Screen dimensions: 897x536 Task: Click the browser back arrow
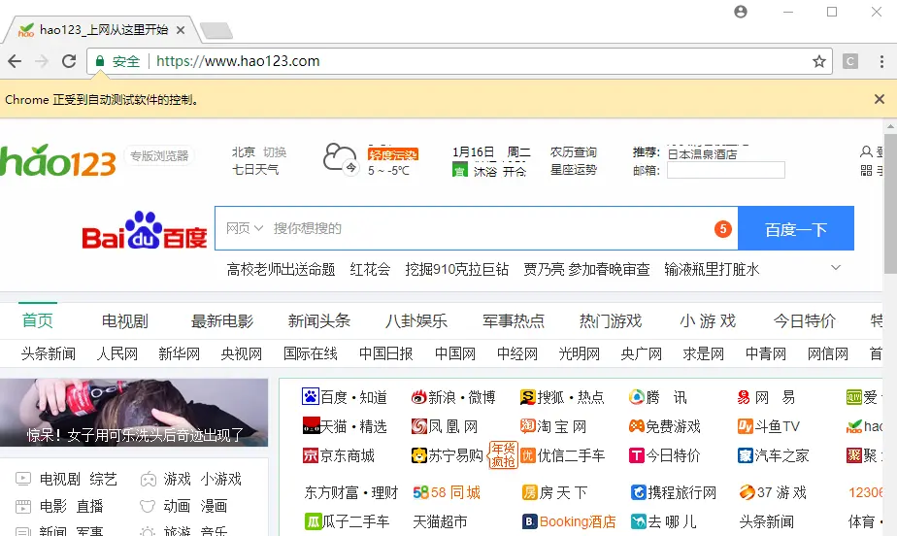[x=15, y=61]
